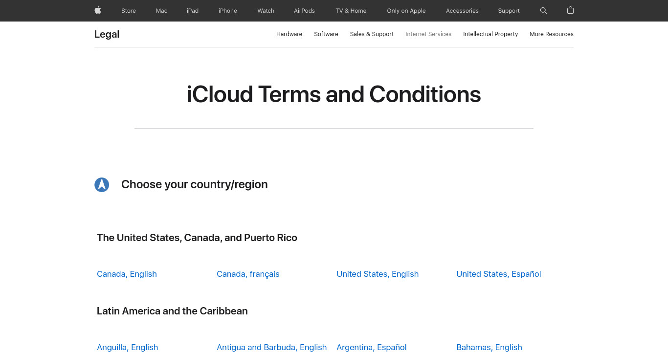Image resolution: width=668 pixels, height=356 pixels.
Task: Navigate to AirPods
Action: [x=304, y=11]
